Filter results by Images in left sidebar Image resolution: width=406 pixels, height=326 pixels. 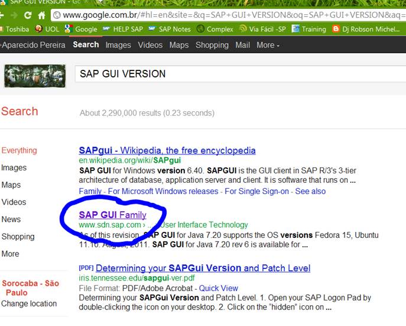coord(14,168)
